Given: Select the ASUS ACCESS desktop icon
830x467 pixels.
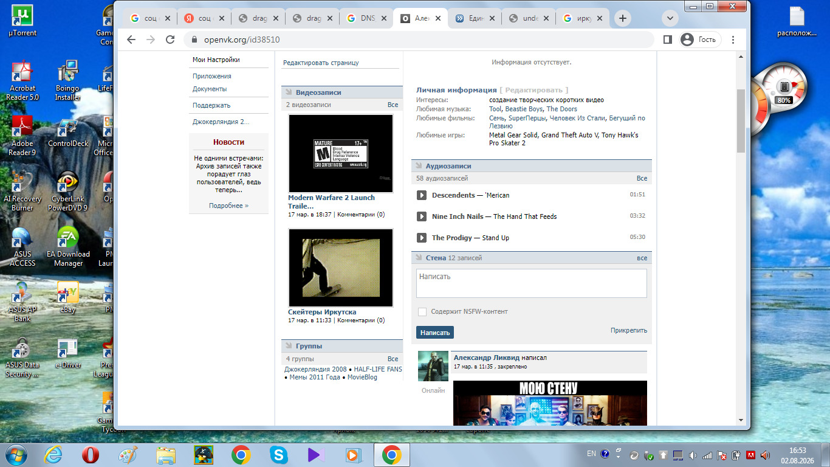Looking at the screenshot, I should (x=22, y=246).
